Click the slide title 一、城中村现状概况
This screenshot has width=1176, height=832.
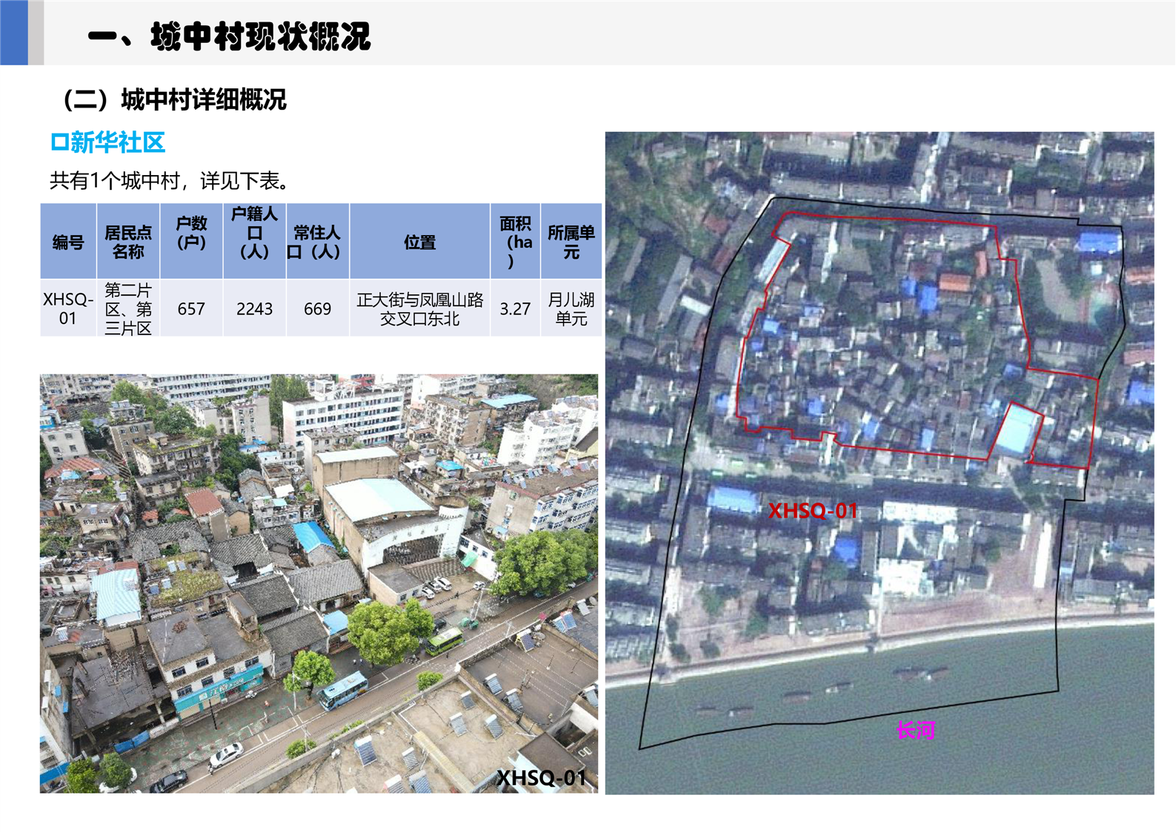coord(229,36)
